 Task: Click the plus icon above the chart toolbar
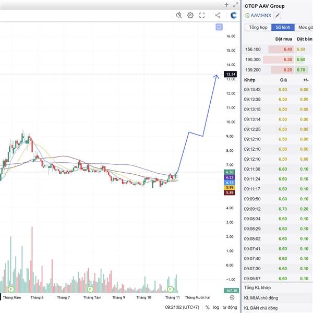pyautogui.click(x=226, y=5)
